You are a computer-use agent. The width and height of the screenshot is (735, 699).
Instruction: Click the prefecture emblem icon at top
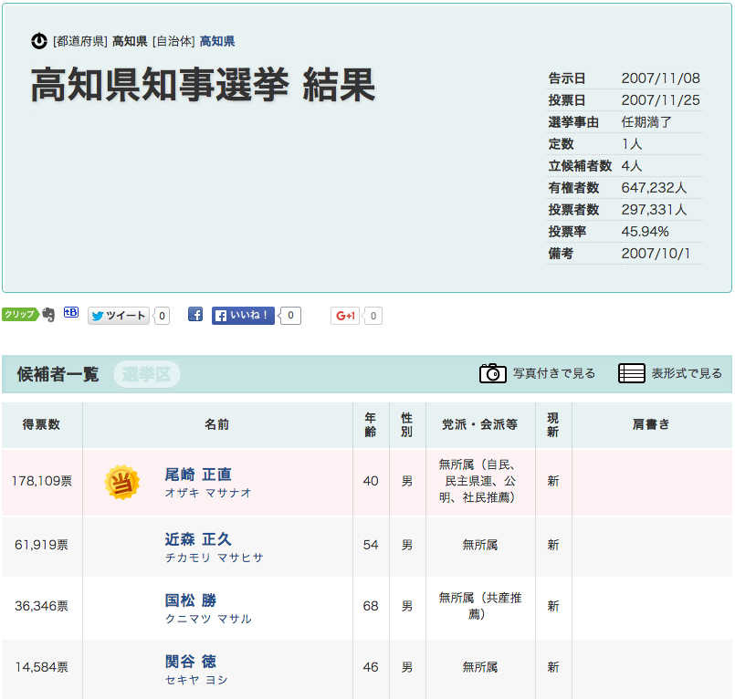pyautogui.click(x=39, y=41)
